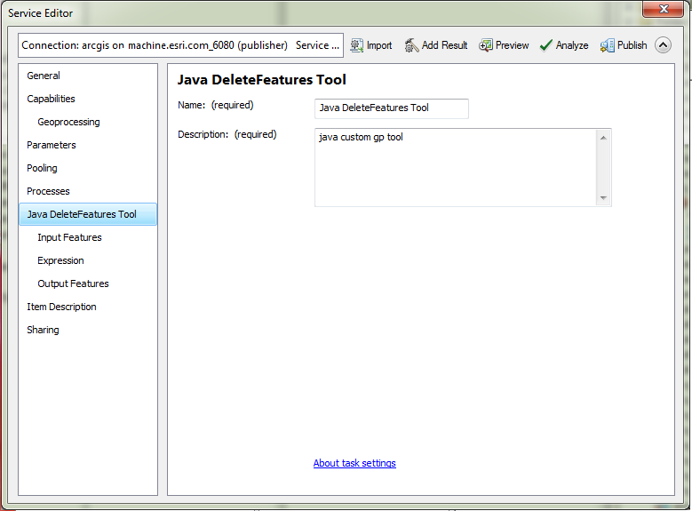Open the About task settings link
Image resolution: width=692 pixels, height=511 pixels.
coord(354,463)
